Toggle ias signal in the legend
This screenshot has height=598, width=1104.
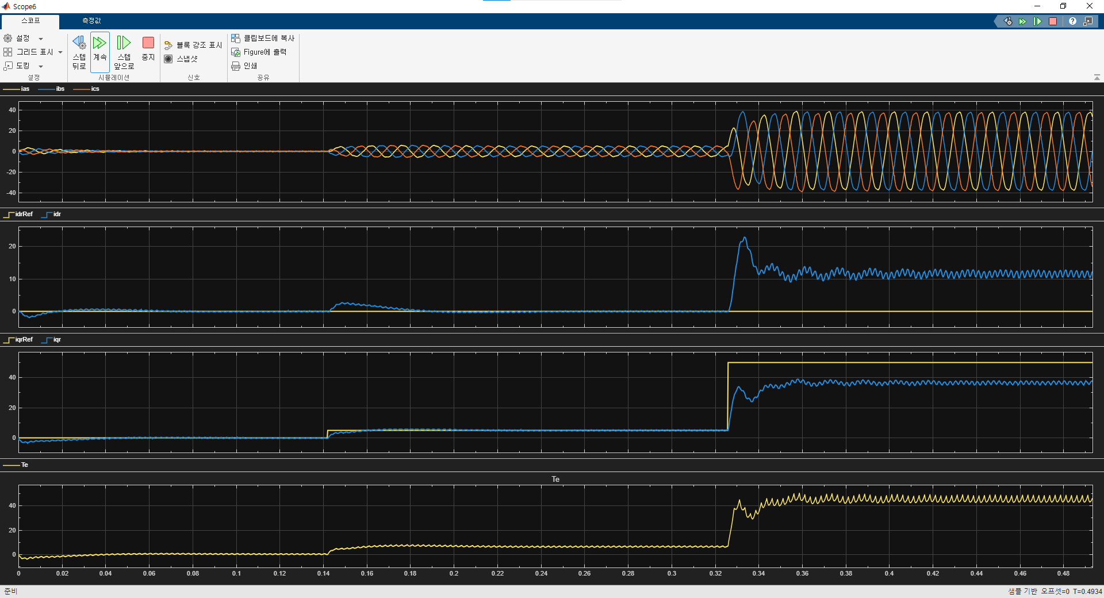[x=16, y=89]
